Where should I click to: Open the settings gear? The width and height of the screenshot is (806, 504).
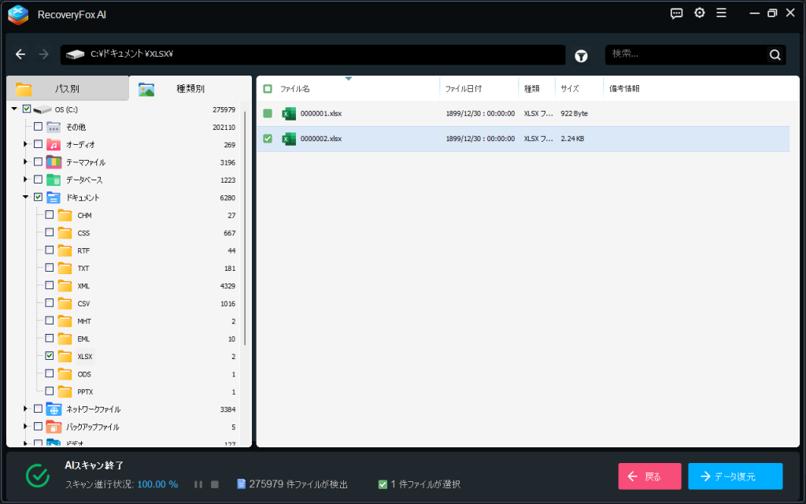(700, 13)
